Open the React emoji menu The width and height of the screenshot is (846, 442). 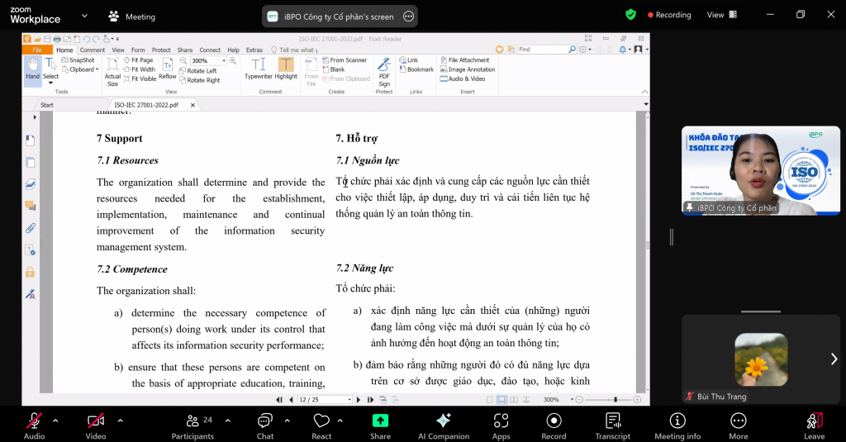(321, 425)
